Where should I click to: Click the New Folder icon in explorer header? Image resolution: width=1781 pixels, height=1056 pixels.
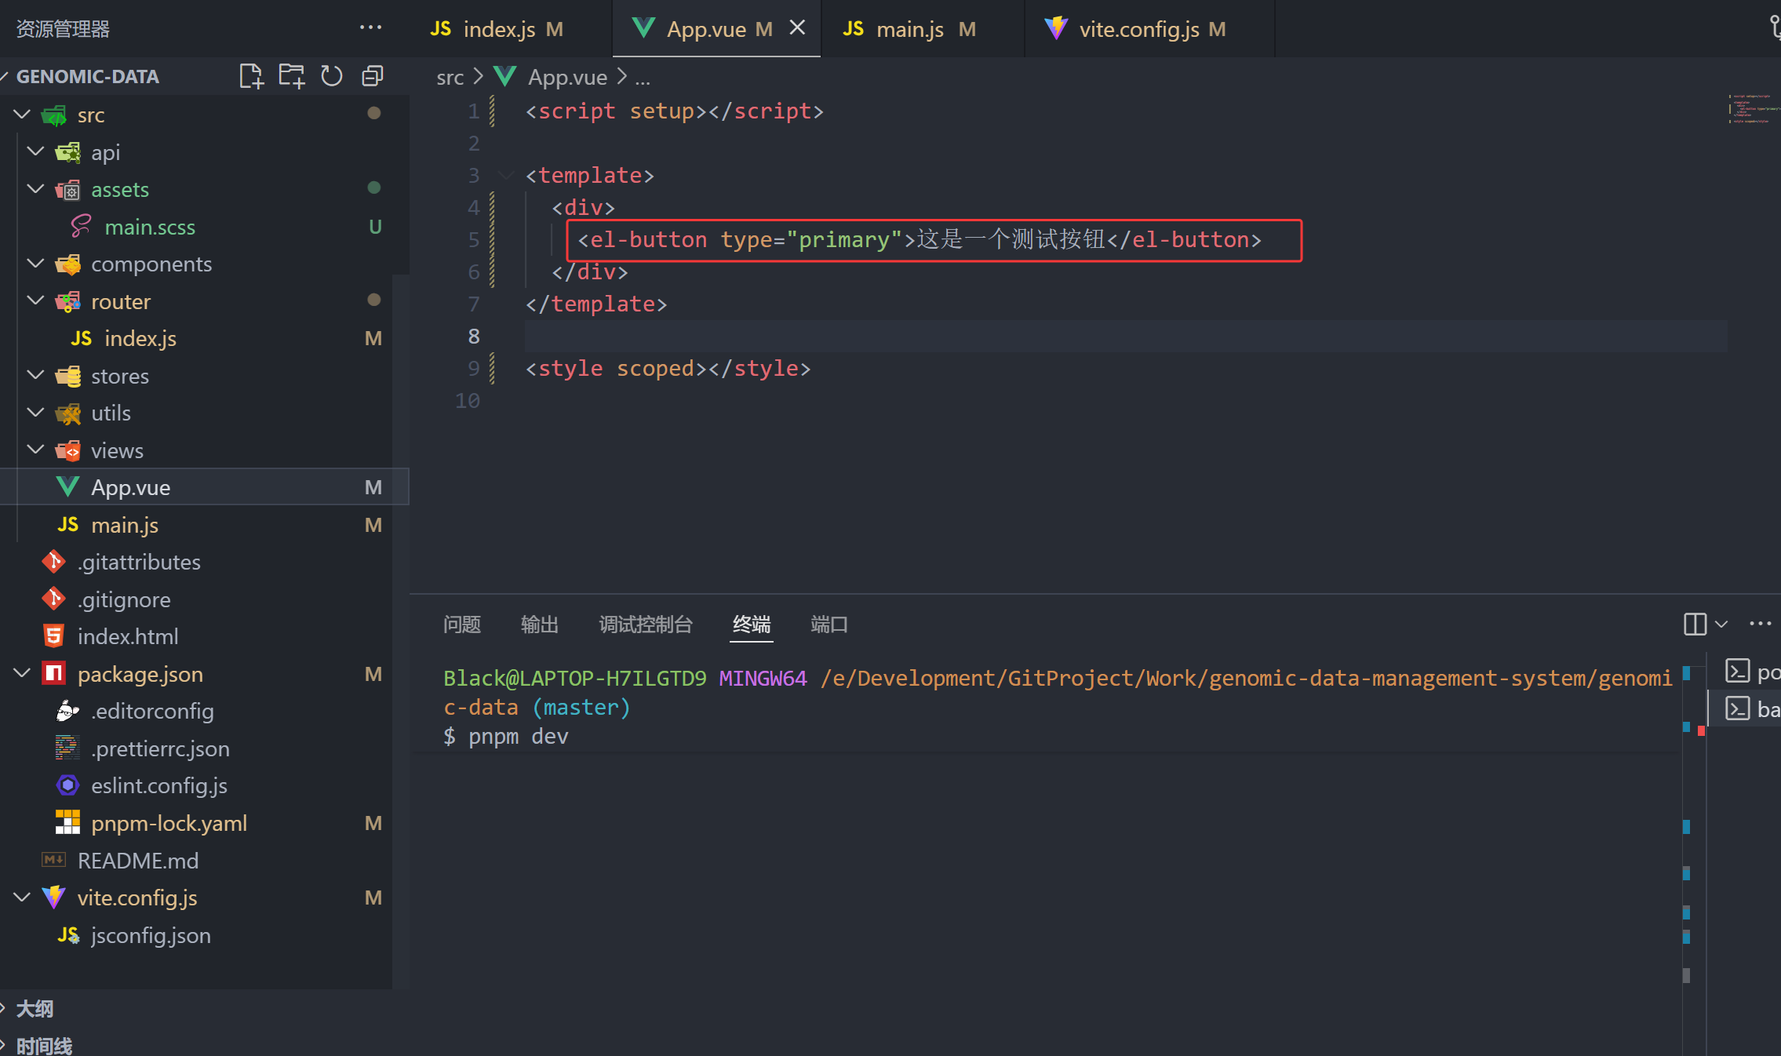(291, 76)
